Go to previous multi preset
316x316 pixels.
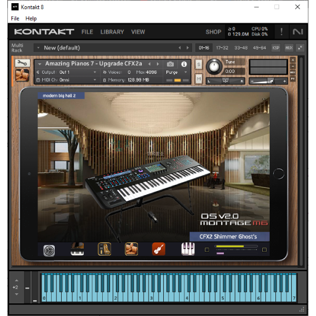tap(180, 48)
